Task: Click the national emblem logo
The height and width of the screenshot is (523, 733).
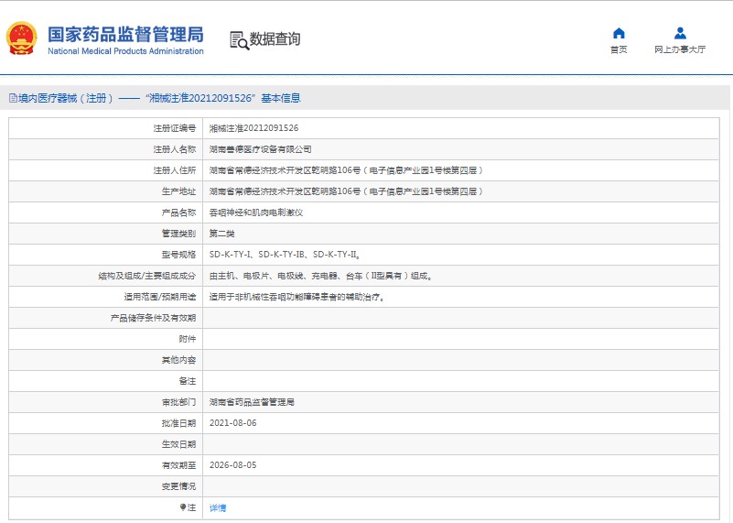Action: point(21,38)
